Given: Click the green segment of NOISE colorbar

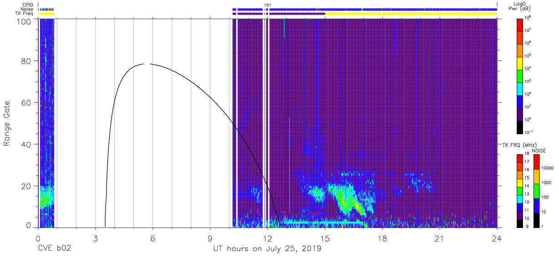Looking at the screenshot, I should point(536,191).
